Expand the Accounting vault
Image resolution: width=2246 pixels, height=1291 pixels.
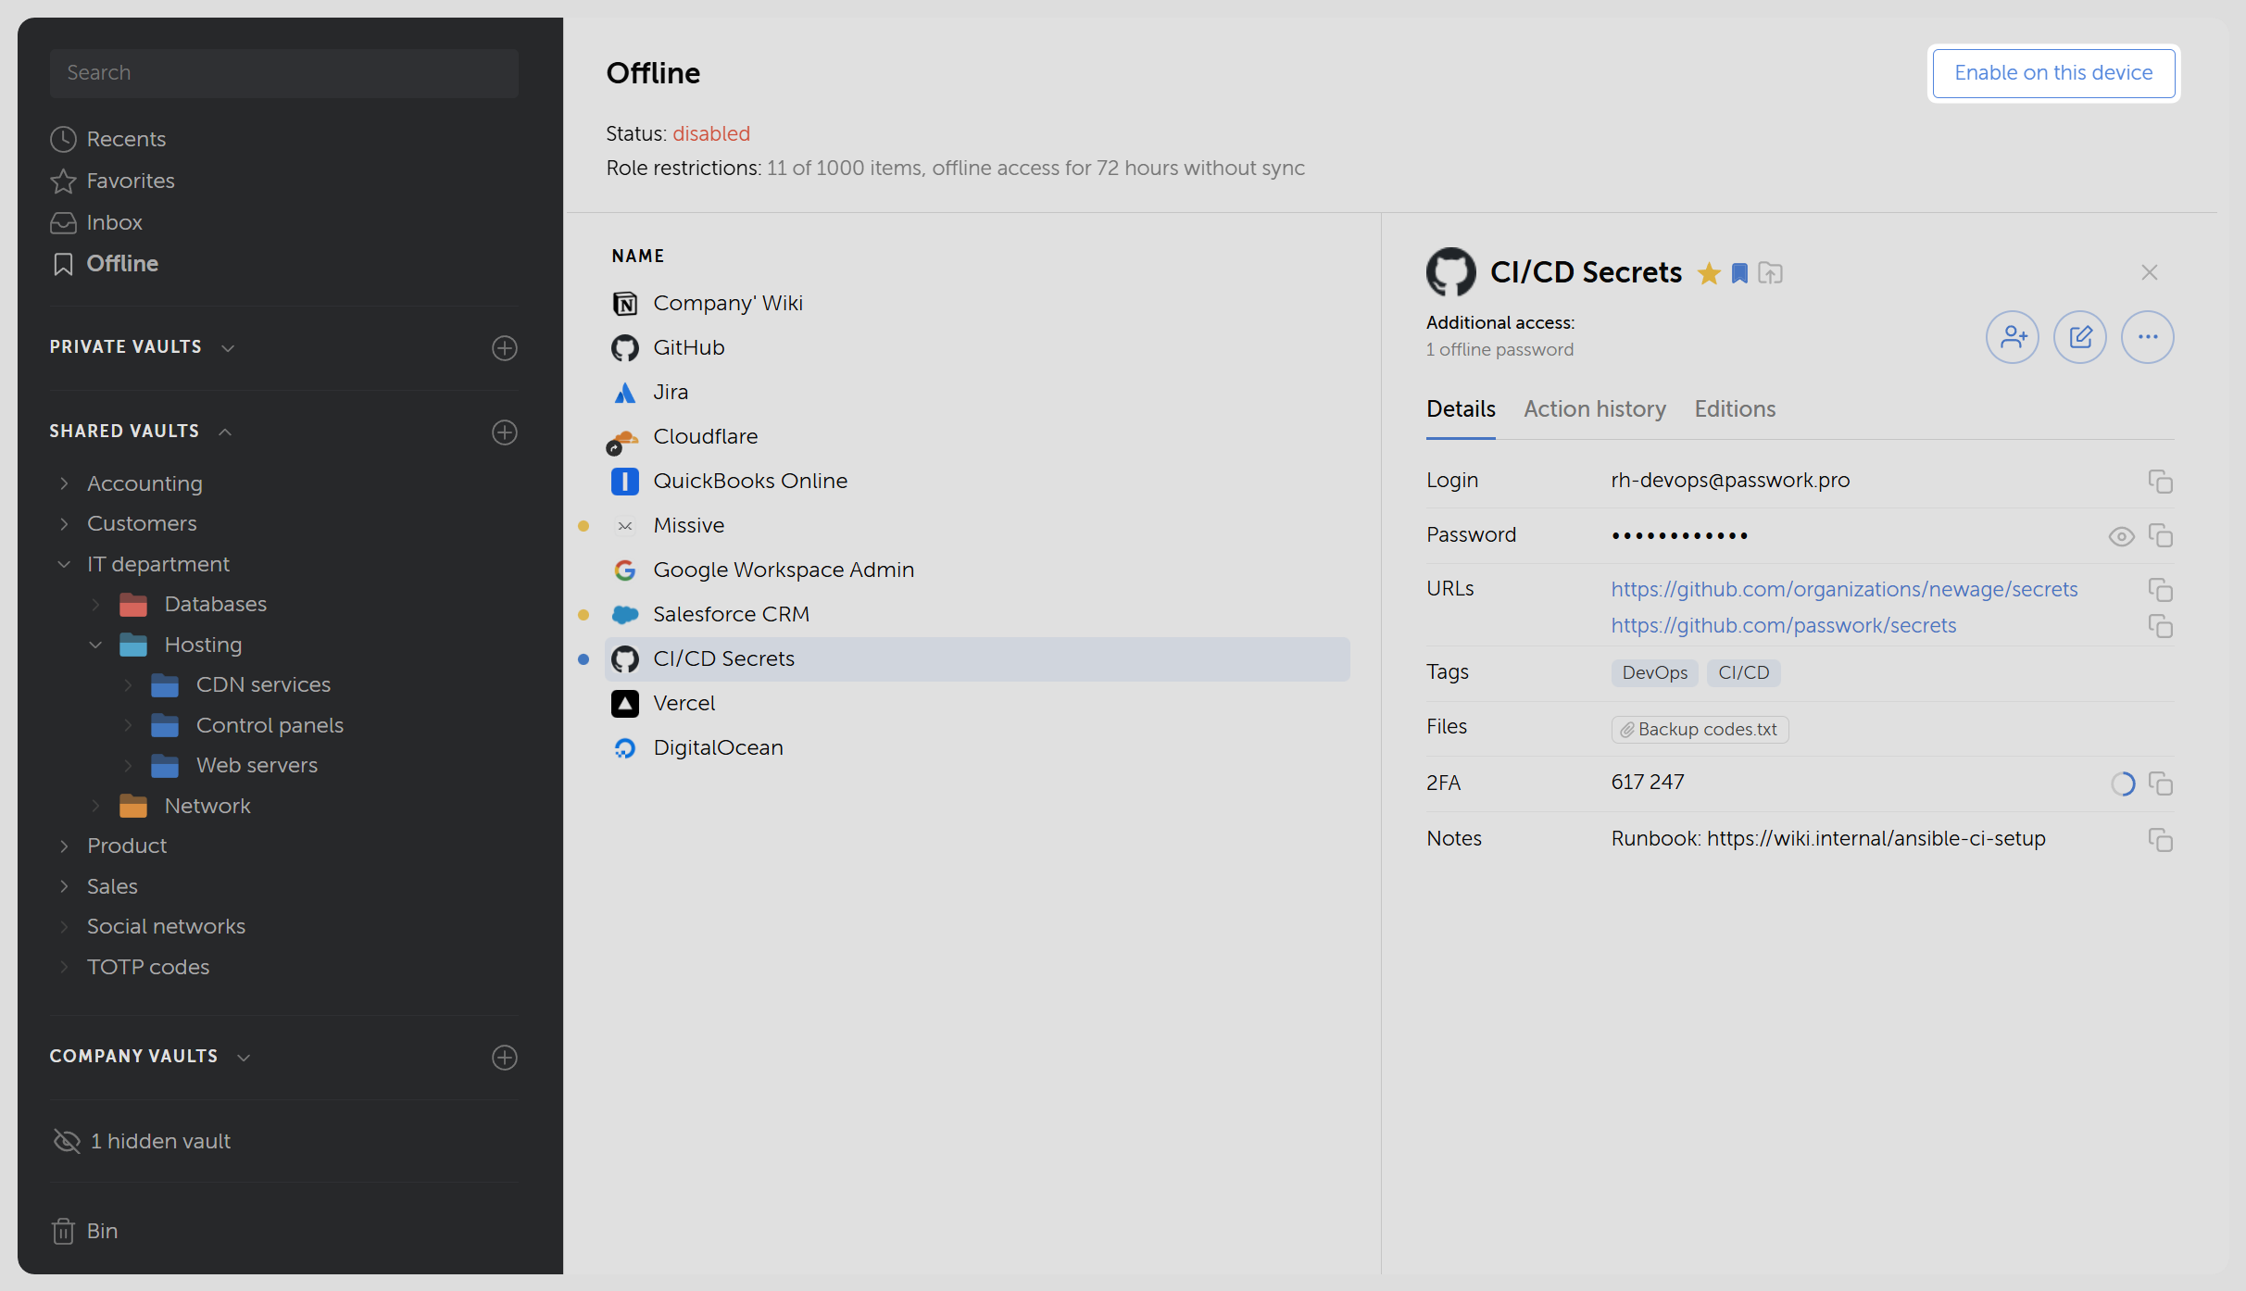[64, 483]
